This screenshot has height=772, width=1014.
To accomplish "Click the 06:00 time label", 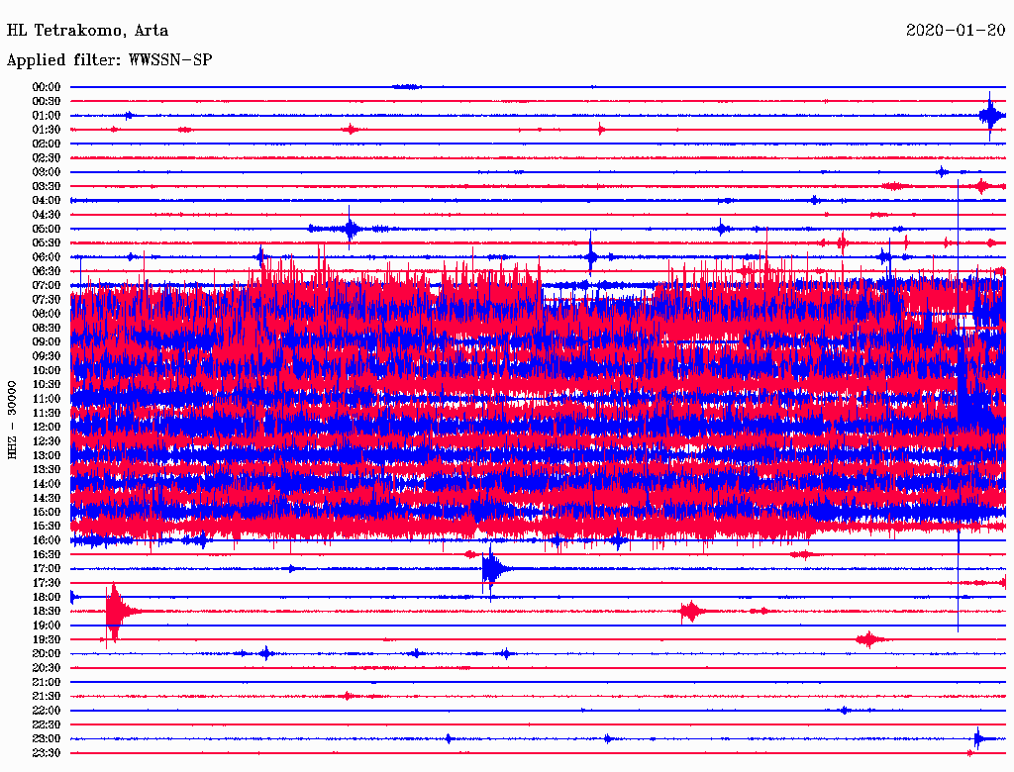I will pos(47,257).
